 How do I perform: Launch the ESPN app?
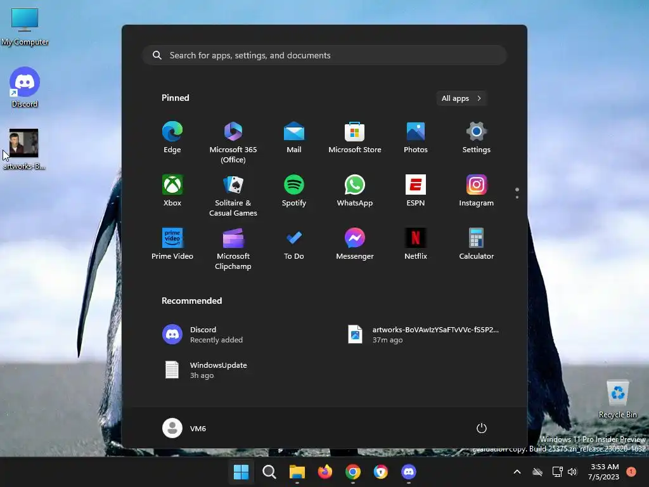tap(416, 191)
